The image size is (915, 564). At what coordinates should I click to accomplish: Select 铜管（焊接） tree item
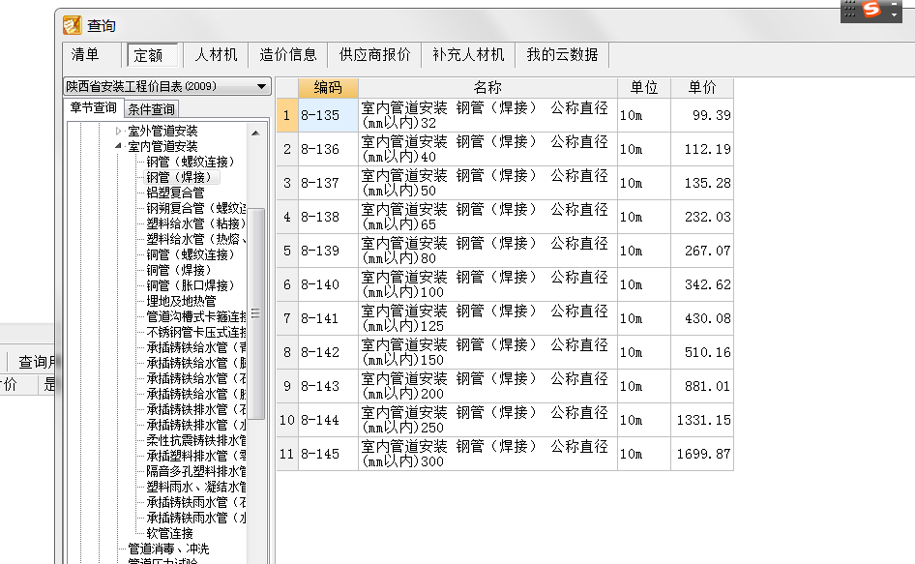pyautogui.click(x=179, y=270)
